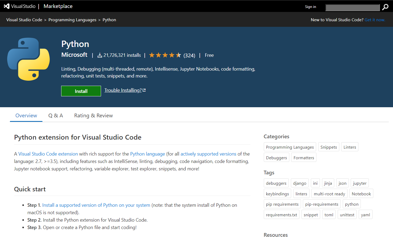Click the first star in the rating
The width and height of the screenshot is (393, 237).
[152, 55]
